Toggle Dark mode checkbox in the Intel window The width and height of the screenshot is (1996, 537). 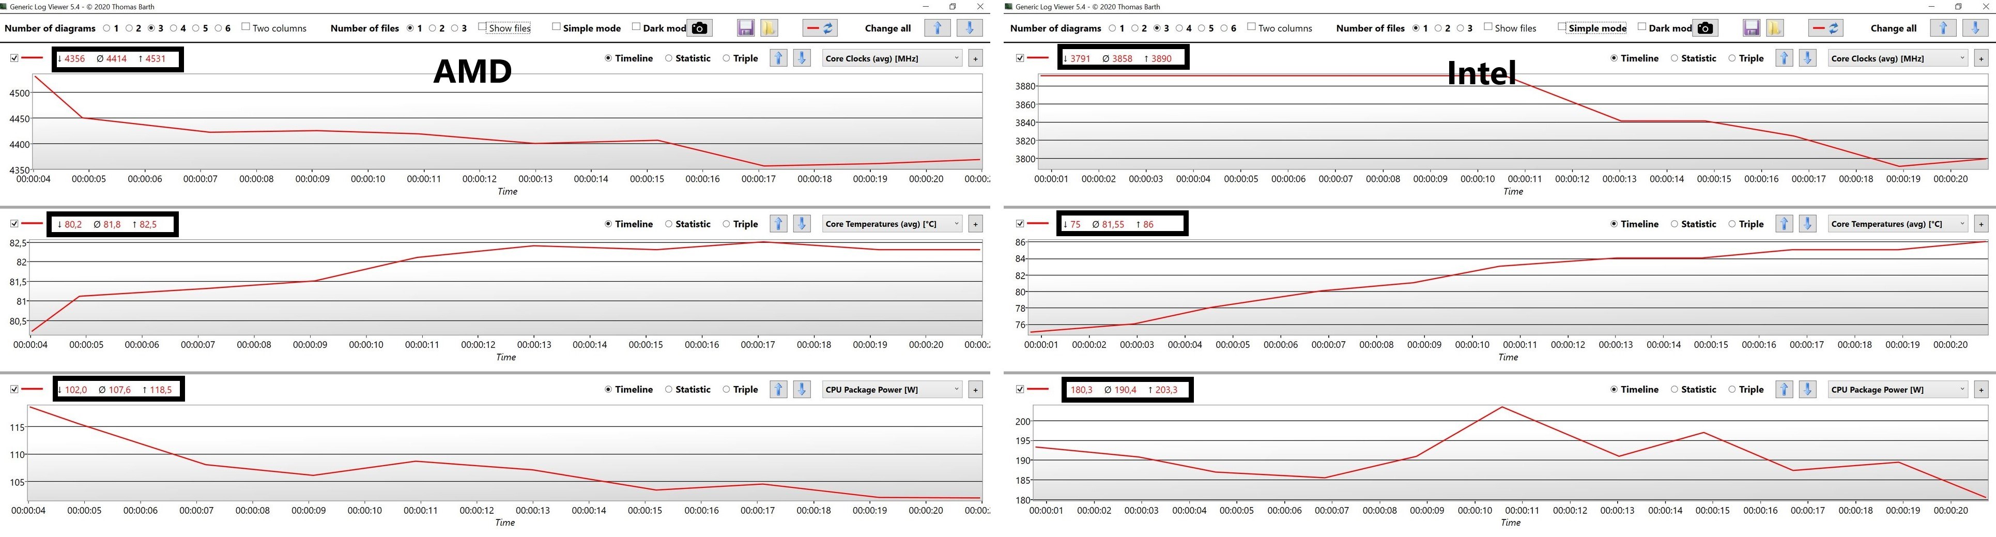point(1642,27)
